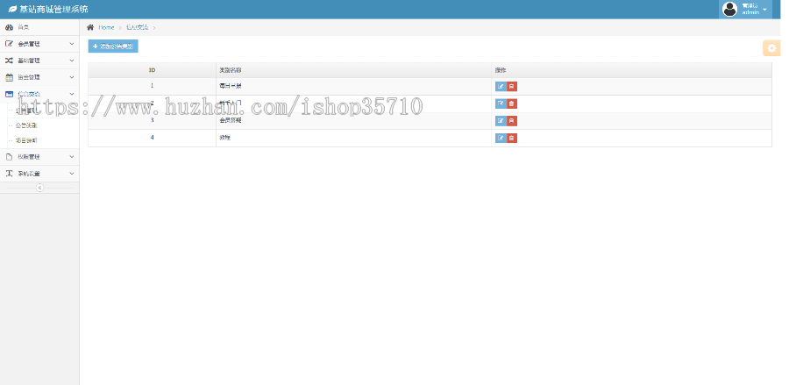Click the blue add-category button with plus
This screenshot has height=385, width=789.
point(113,46)
